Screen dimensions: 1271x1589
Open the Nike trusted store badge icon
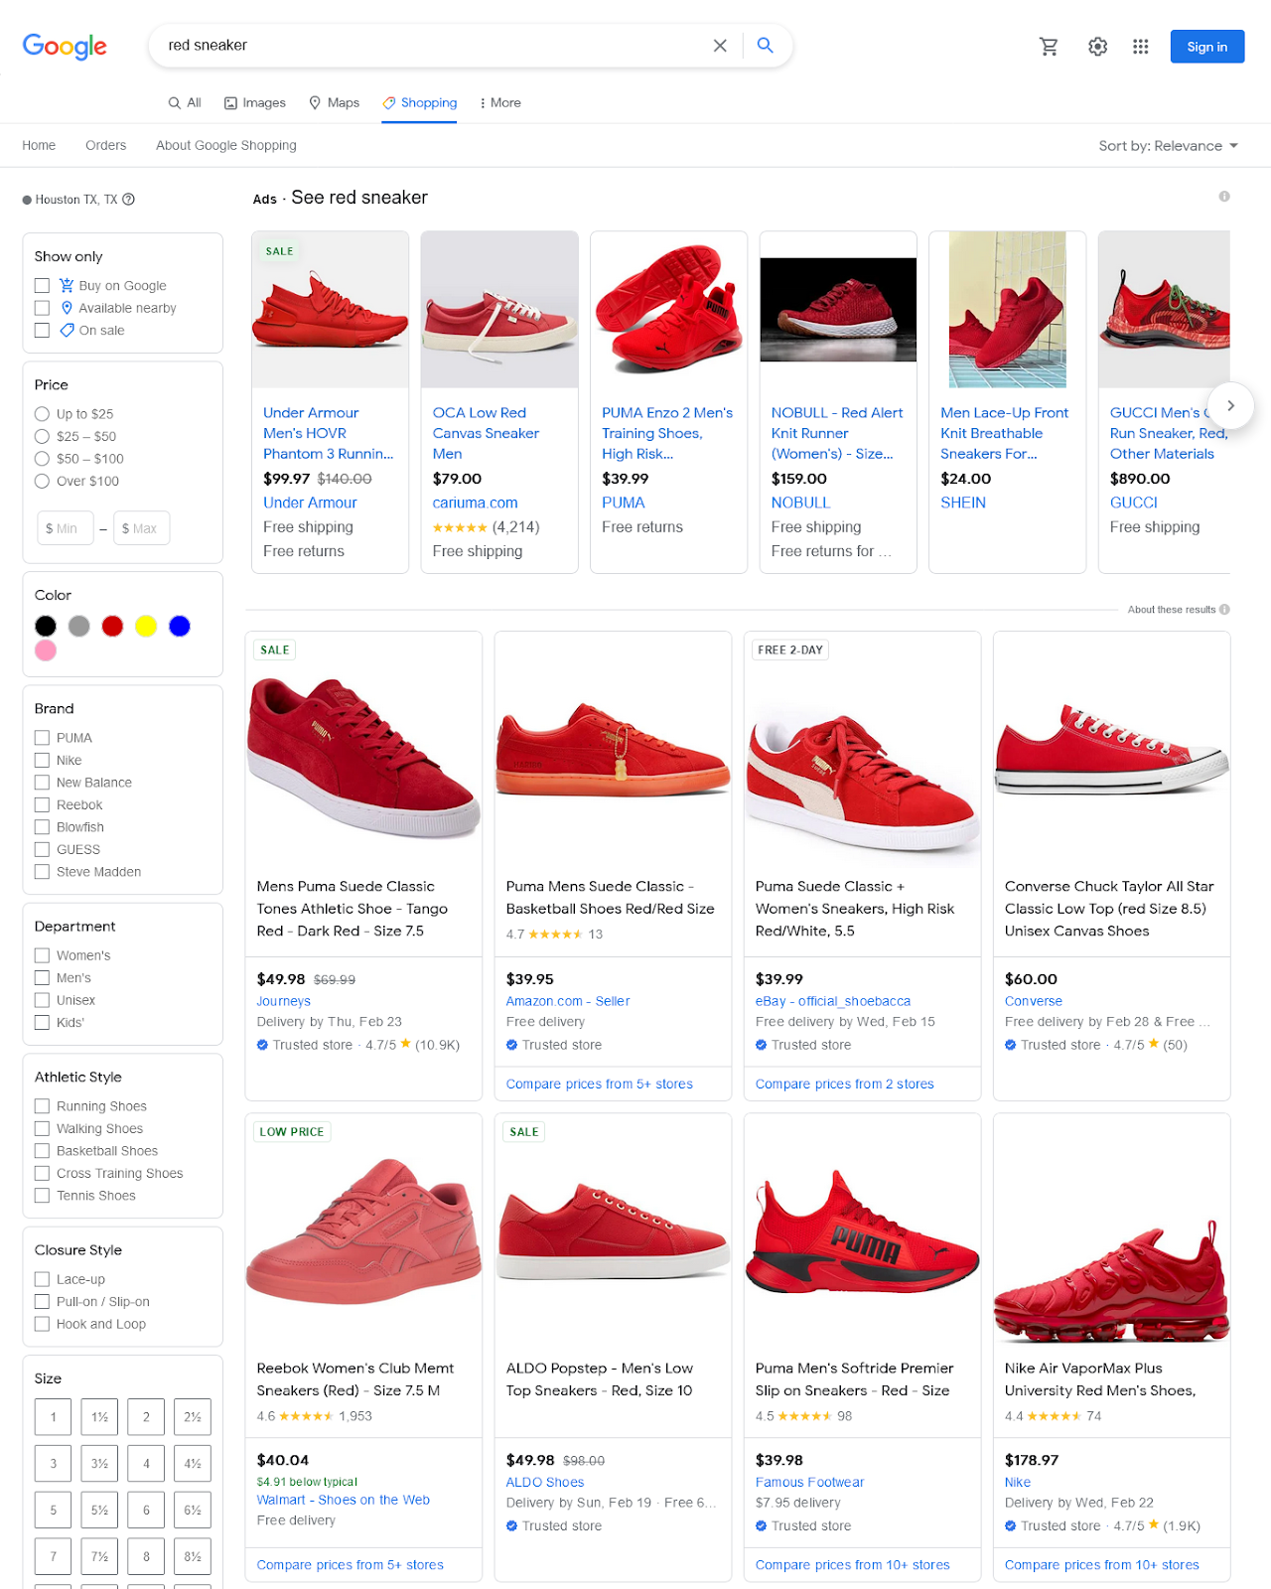click(x=1010, y=1525)
